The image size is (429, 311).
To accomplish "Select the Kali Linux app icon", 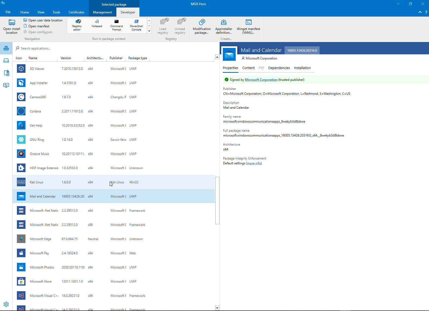I will [x=21, y=182].
